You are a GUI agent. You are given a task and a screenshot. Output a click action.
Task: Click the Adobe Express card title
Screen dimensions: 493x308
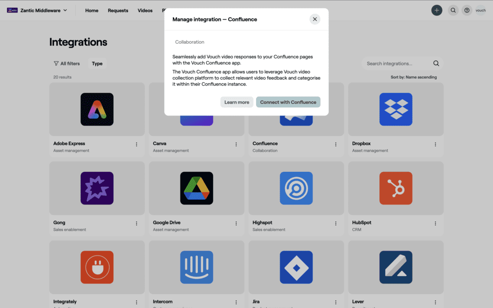(x=69, y=143)
